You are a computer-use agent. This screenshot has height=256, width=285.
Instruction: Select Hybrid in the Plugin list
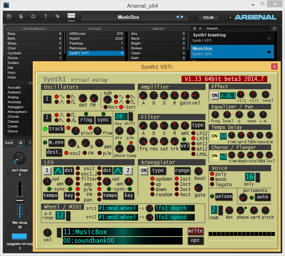click(96, 38)
